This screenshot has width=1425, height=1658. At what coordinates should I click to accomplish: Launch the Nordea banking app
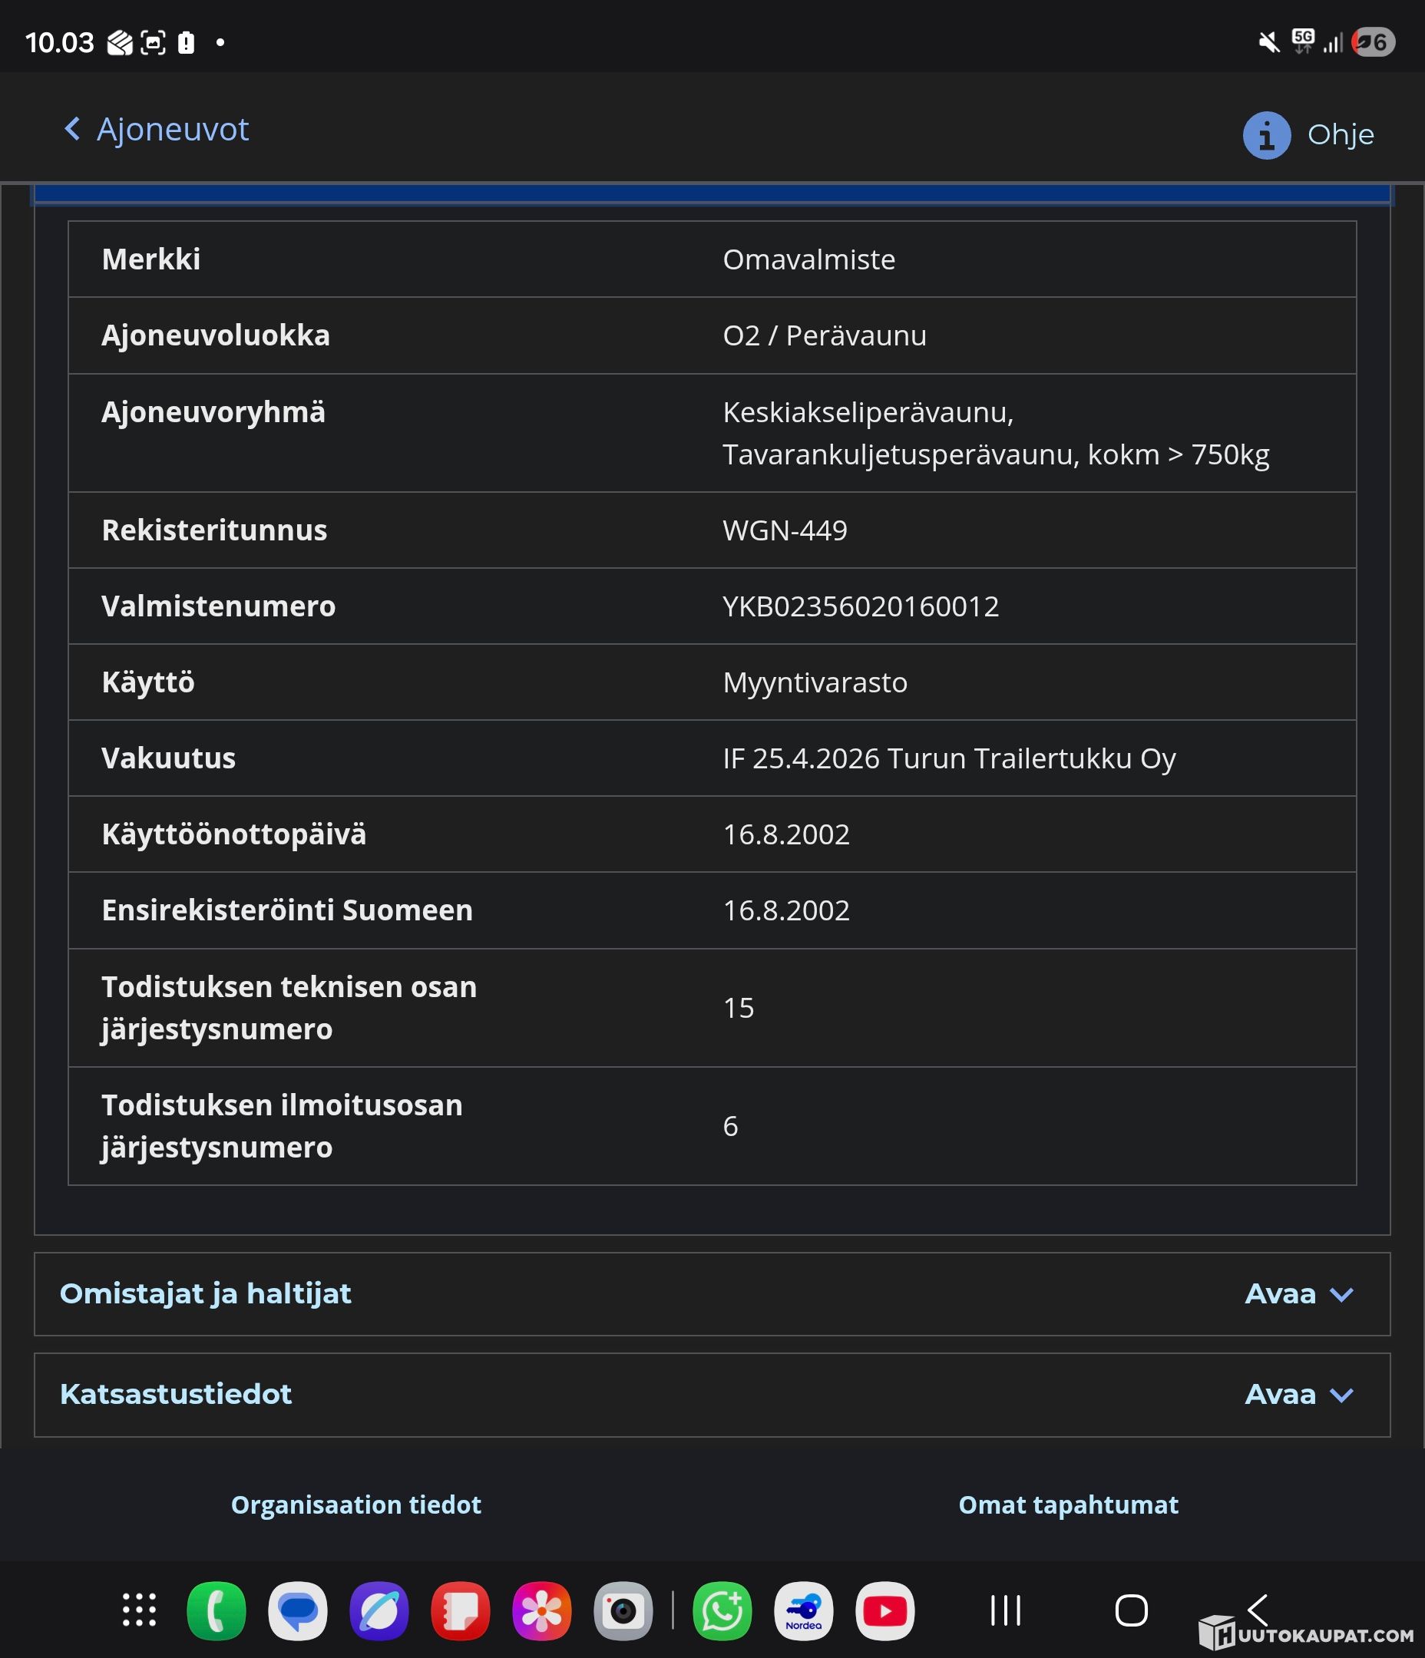pos(804,1610)
